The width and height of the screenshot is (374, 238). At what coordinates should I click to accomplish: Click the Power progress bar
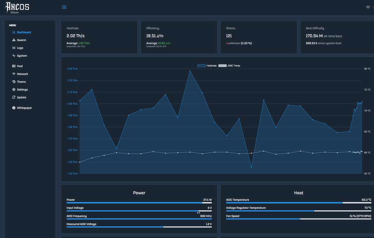click(139, 202)
